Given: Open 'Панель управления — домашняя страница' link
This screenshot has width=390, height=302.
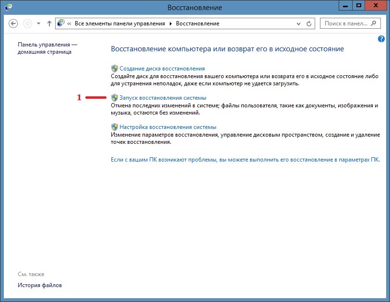Looking at the screenshot, I should [47, 48].
